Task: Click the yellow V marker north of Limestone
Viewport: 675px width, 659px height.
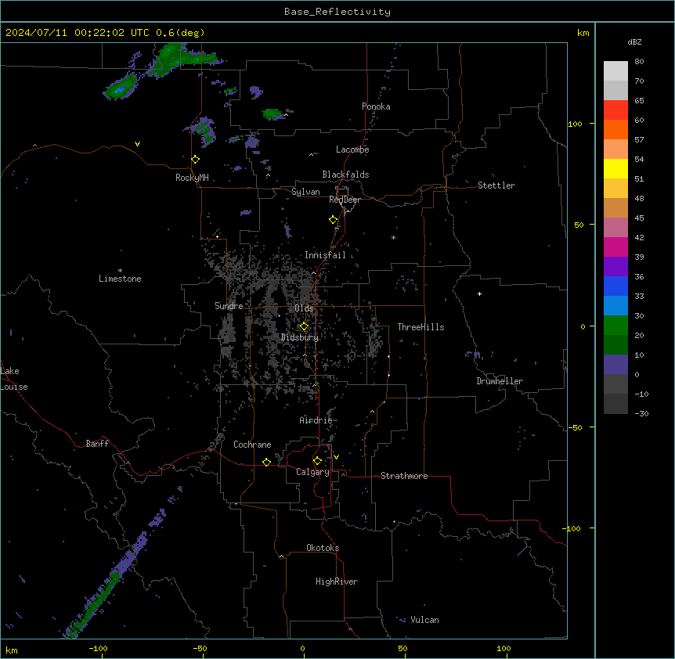Action: 137,144
